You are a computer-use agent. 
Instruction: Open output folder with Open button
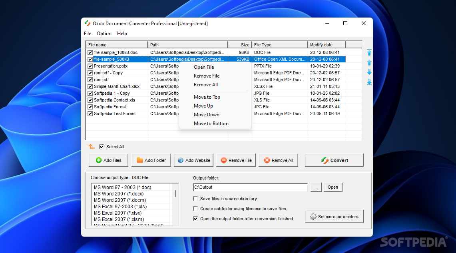(x=333, y=187)
